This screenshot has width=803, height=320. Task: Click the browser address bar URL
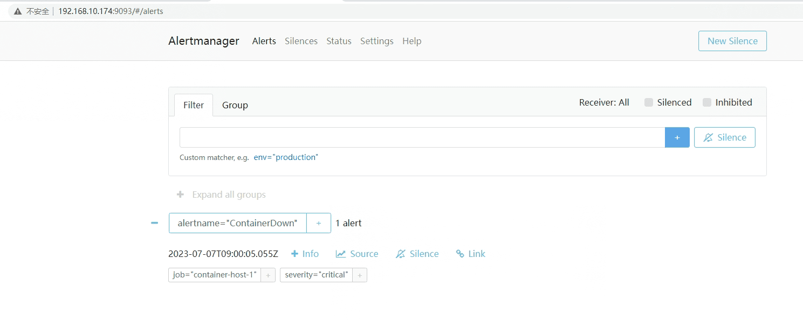[111, 11]
